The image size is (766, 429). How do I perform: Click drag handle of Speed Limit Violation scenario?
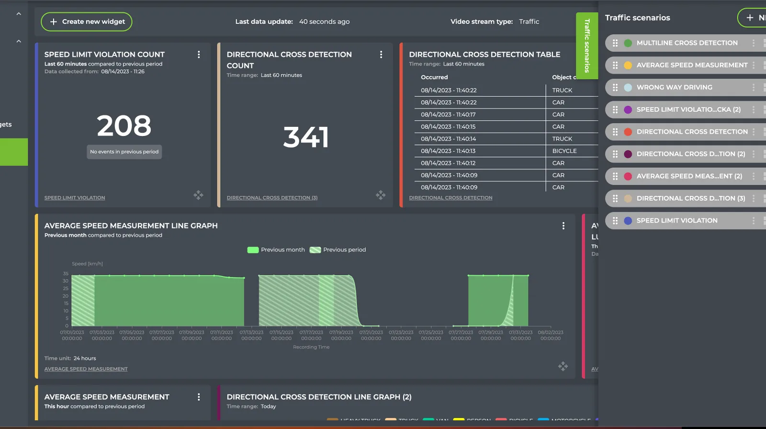615,221
